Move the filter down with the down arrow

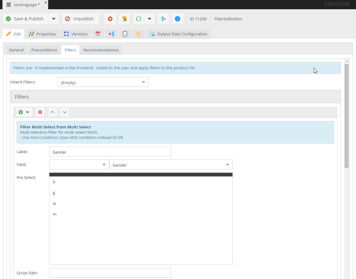tap(65, 112)
